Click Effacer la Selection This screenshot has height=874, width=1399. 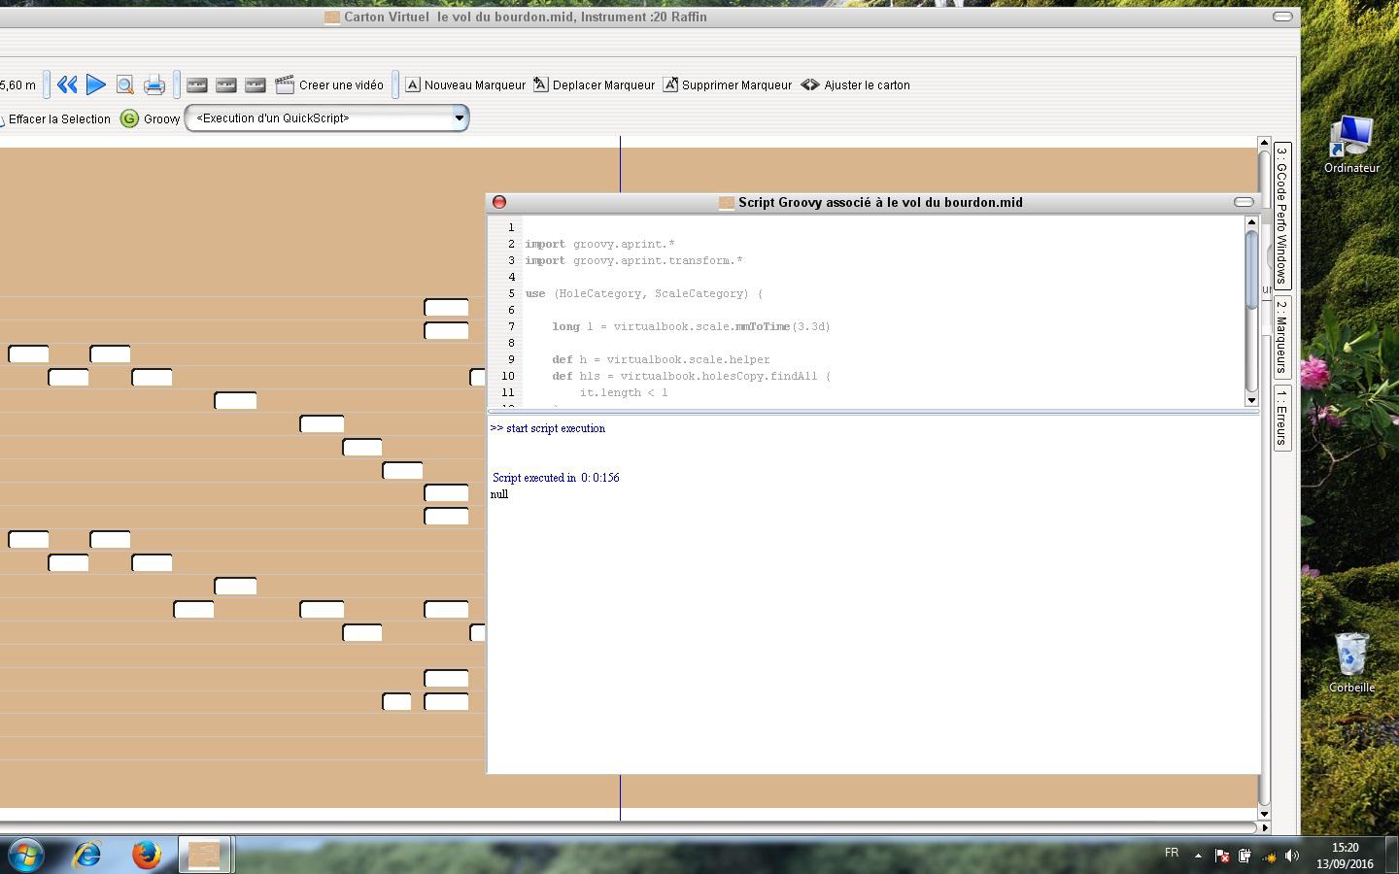[x=58, y=119]
